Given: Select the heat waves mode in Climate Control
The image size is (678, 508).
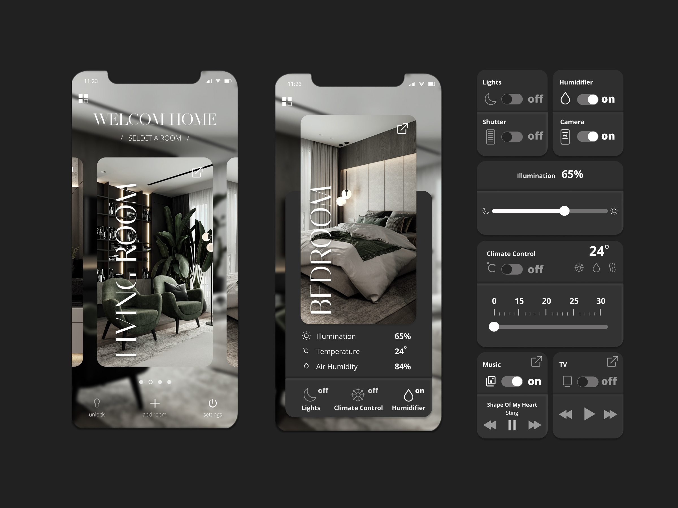Looking at the screenshot, I should pyautogui.click(x=612, y=268).
